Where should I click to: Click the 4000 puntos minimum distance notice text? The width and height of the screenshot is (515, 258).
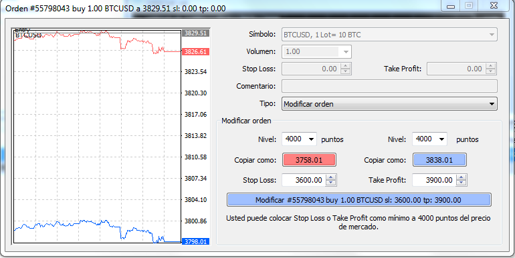pyautogui.click(x=358, y=222)
